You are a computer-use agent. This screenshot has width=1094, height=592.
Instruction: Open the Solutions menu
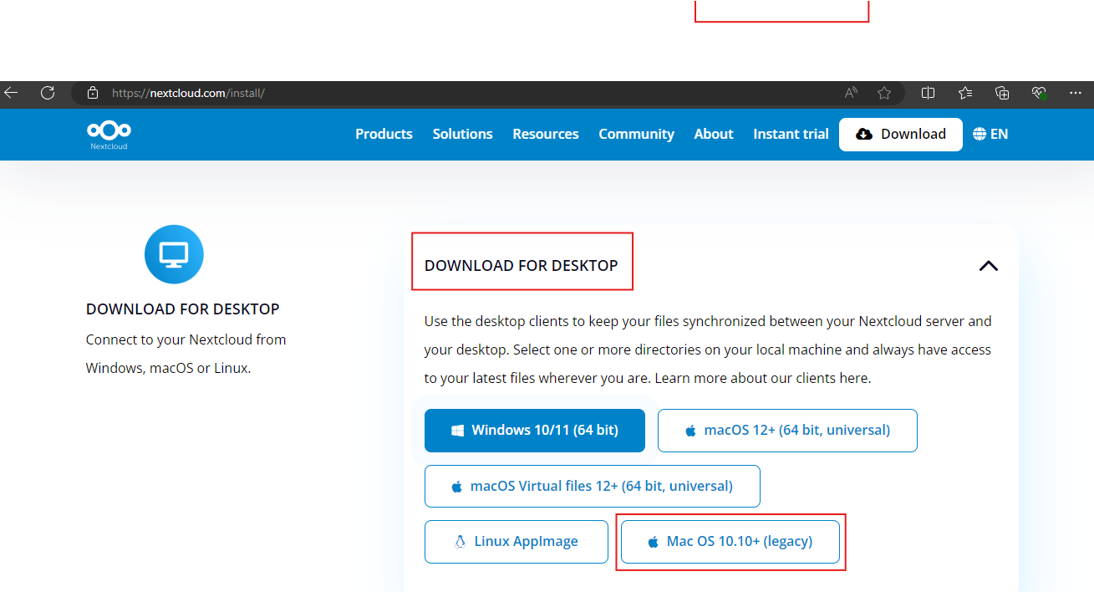(x=462, y=134)
